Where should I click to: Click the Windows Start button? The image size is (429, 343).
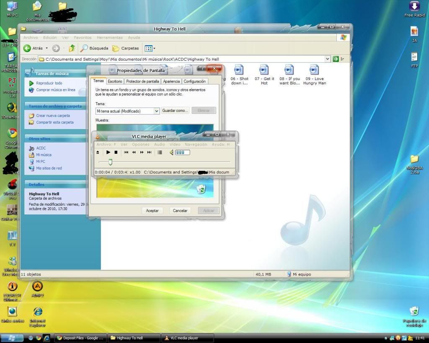(12, 338)
